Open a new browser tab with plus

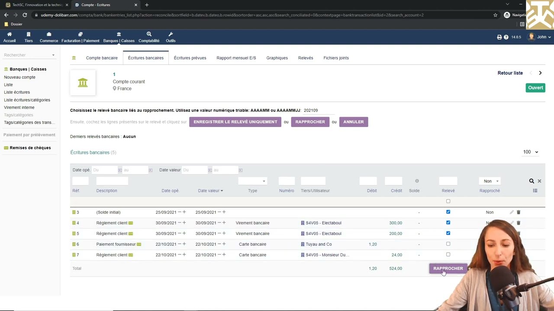click(147, 5)
